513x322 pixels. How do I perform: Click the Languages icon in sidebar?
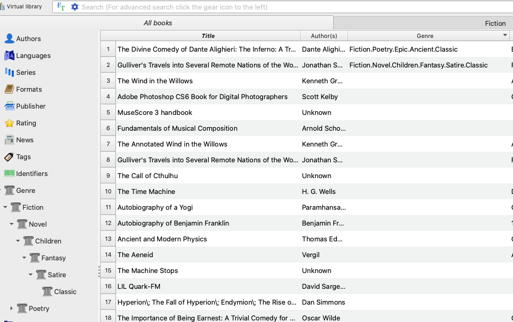pyautogui.click(x=9, y=55)
